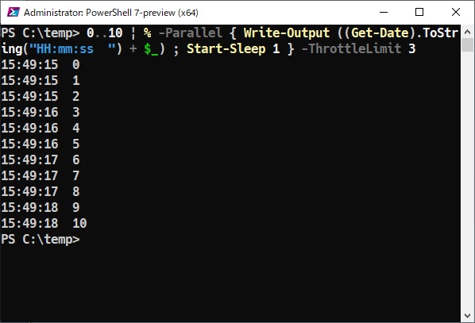Click the output line ending in 0
Screen dimensions: 475x323
41,64
